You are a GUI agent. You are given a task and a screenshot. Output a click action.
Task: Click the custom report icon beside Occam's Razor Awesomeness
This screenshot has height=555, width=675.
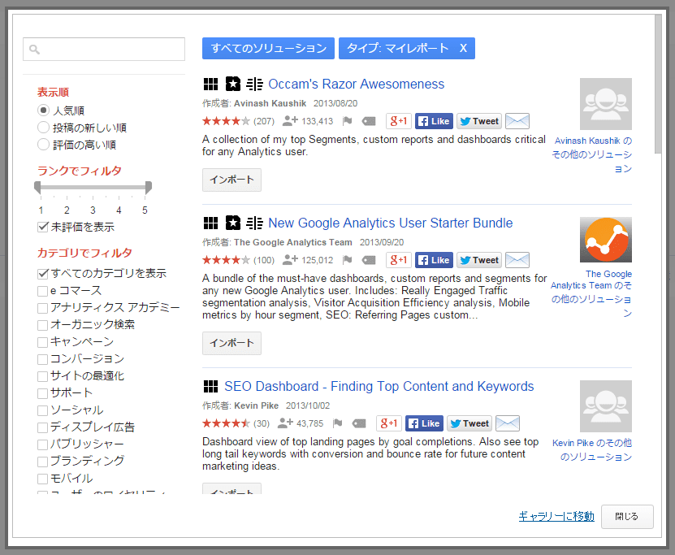[x=254, y=84]
